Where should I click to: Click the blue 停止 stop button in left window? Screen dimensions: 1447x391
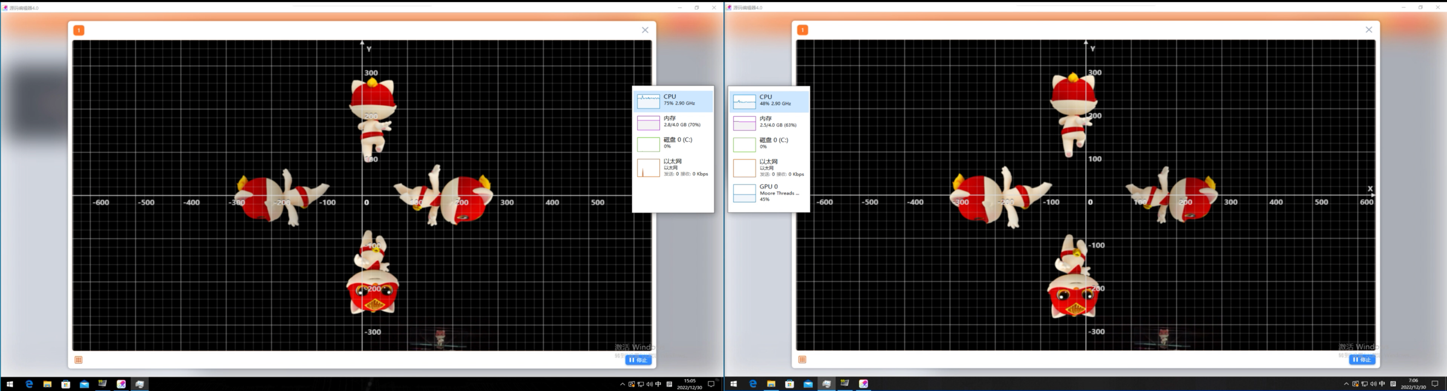638,360
